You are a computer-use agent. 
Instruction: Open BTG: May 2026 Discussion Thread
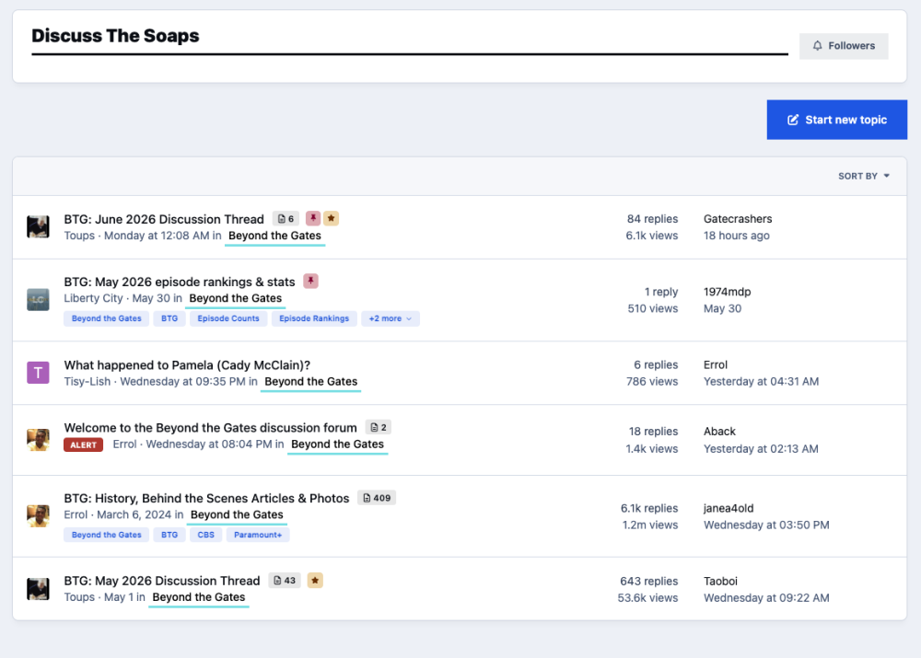pyautogui.click(x=162, y=581)
